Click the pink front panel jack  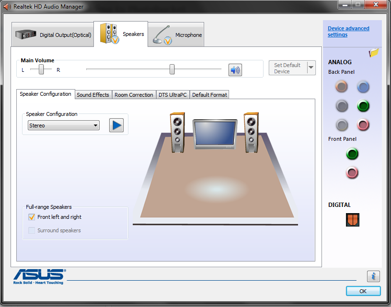tap(352, 172)
